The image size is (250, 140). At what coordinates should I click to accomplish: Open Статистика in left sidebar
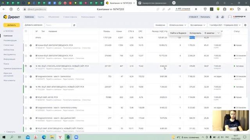tap(9, 45)
